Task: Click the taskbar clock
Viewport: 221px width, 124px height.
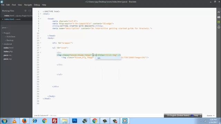Action: coord(213,121)
